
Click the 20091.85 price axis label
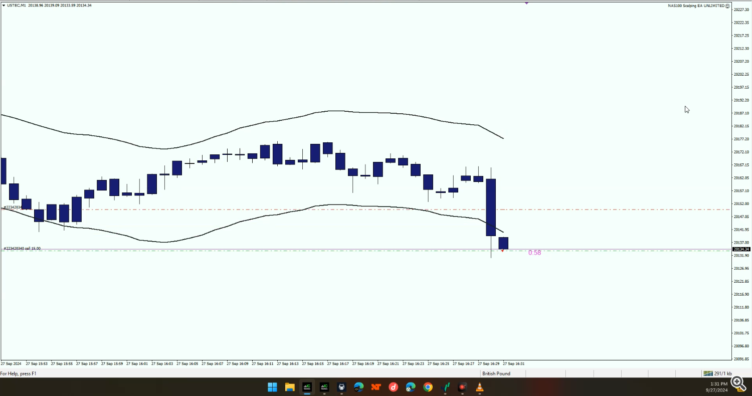point(741,359)
